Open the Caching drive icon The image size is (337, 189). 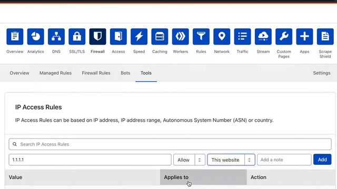click(160, 36)
